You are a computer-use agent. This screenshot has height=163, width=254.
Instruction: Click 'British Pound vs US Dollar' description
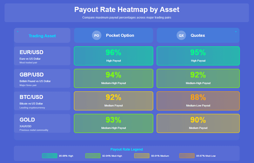35,81
